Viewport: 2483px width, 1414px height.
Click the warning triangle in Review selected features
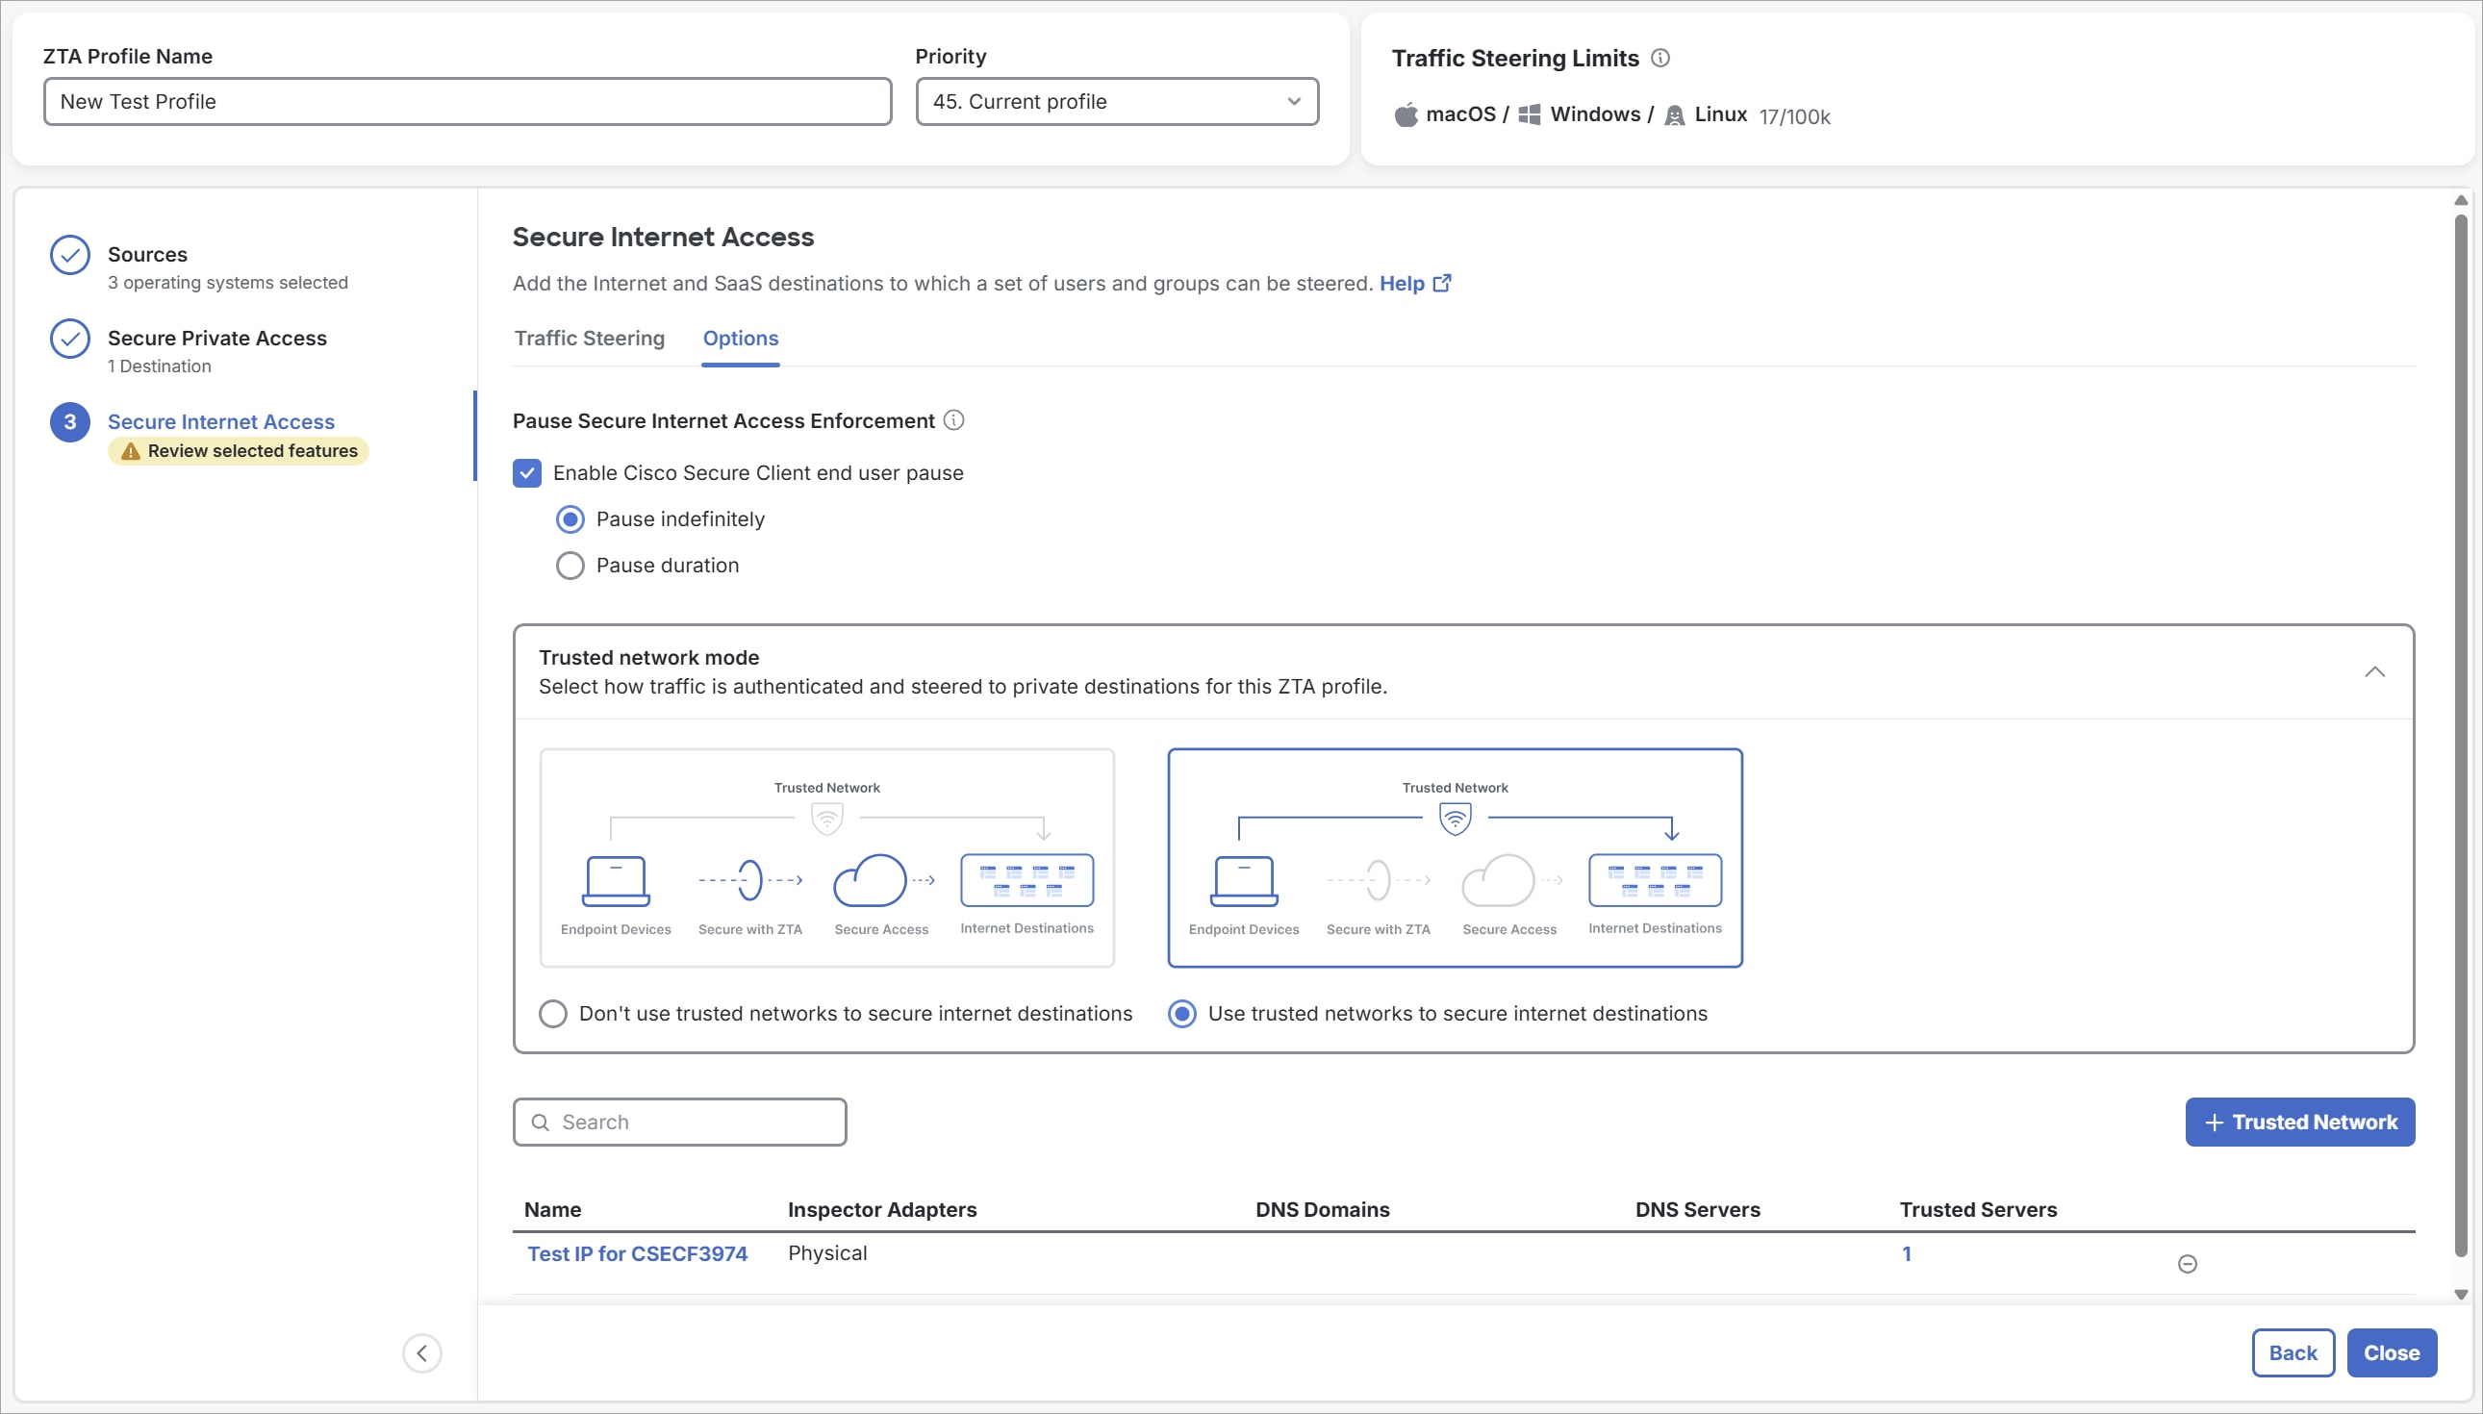point(130,450)
